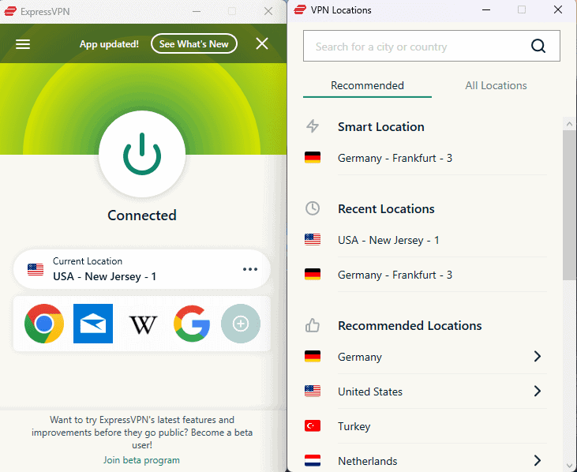Click the Germany flag under Smart Location
This screenshot has height=472, width=577.
313,157
